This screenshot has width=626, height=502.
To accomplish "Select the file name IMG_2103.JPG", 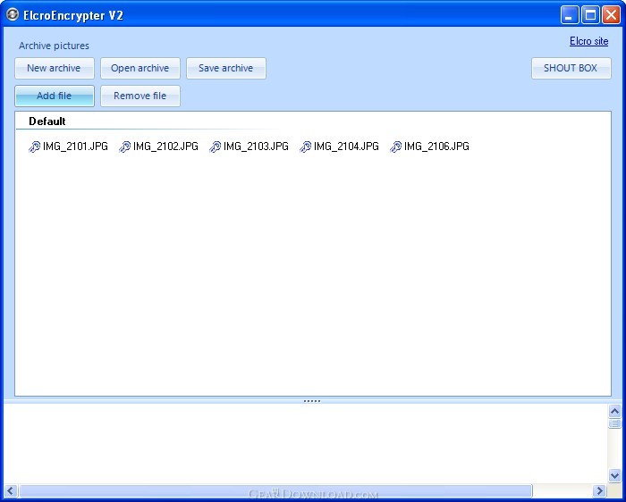I will [x=256, y=146].
